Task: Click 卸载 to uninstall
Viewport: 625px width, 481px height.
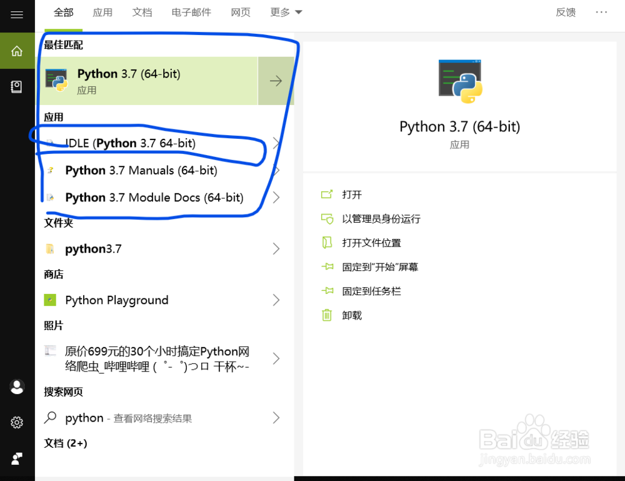Action: coord(352,315)
